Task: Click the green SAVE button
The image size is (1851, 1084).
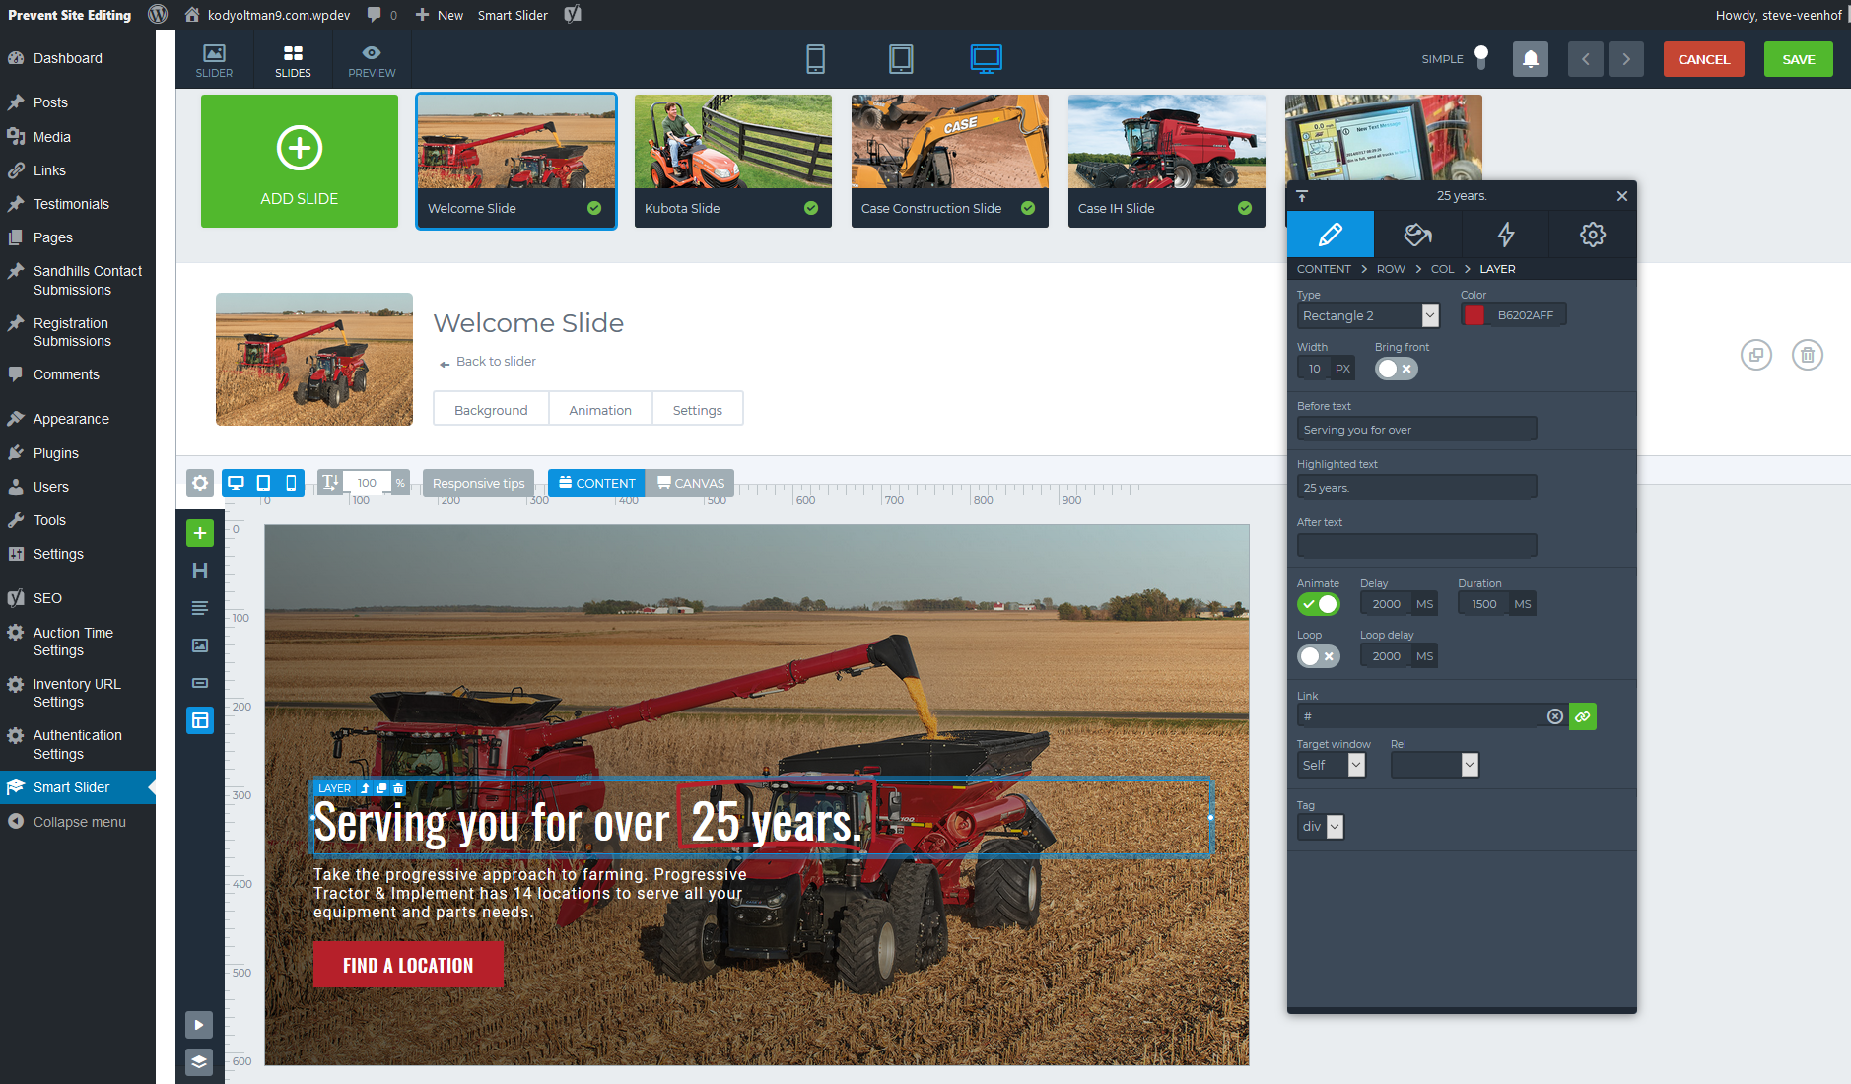Action: click(x=1798, y=59)
